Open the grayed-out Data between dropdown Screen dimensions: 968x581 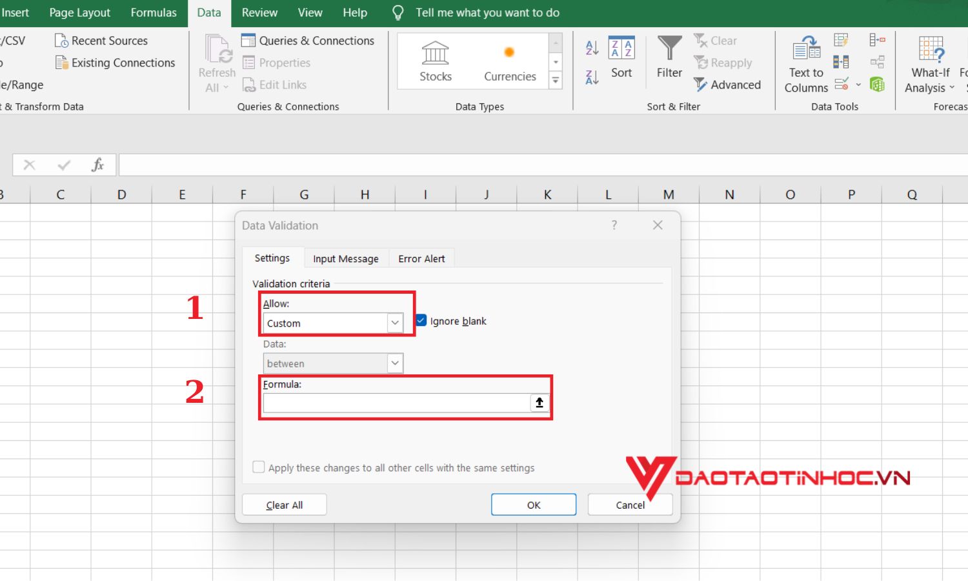(395, 363)
